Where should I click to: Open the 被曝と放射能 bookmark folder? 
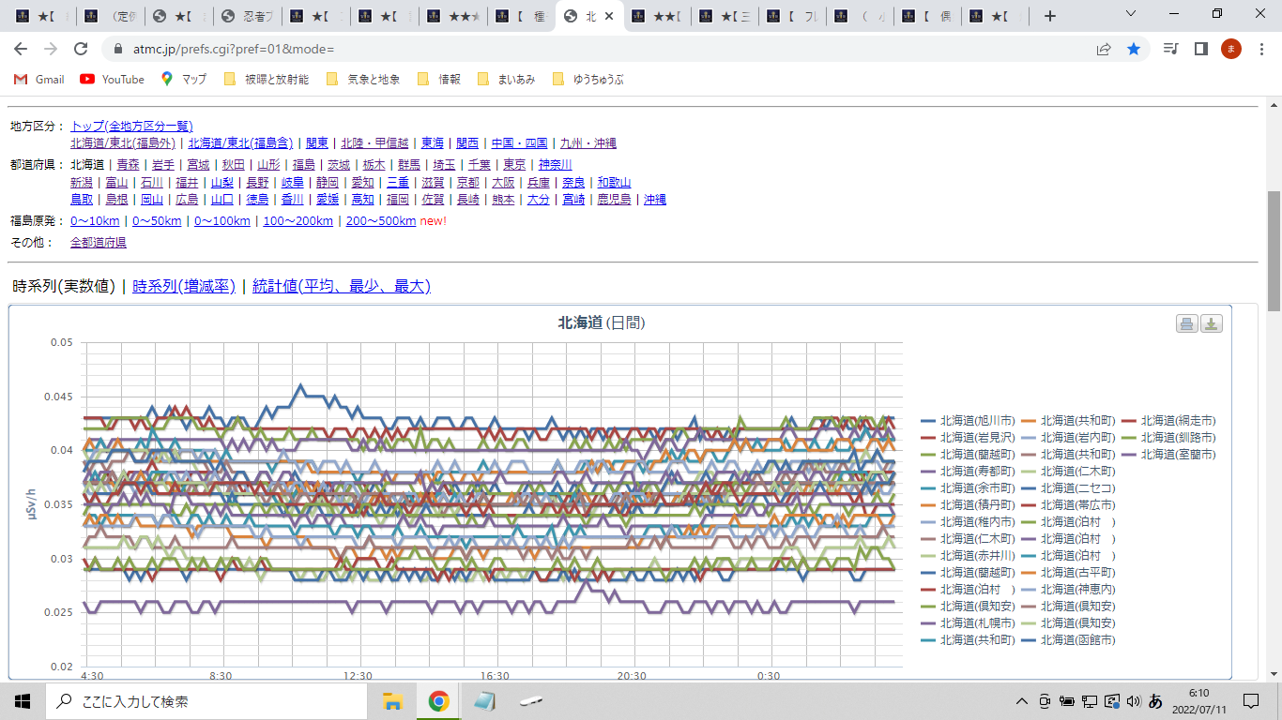pos(266,80)
